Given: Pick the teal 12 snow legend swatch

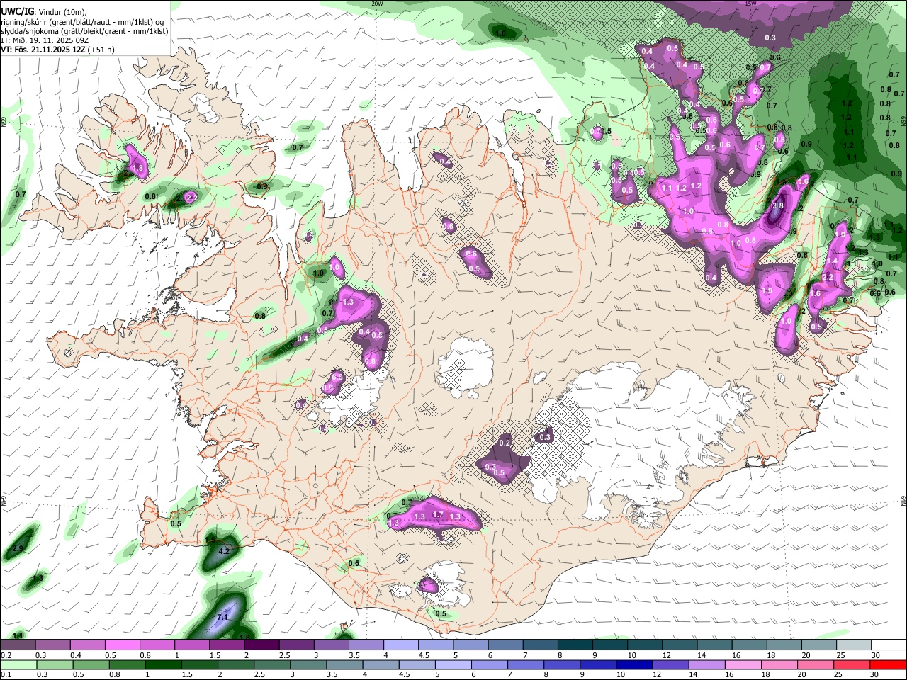Looking at the screenshot, I should pyautogui.click(x=680, y=645).
